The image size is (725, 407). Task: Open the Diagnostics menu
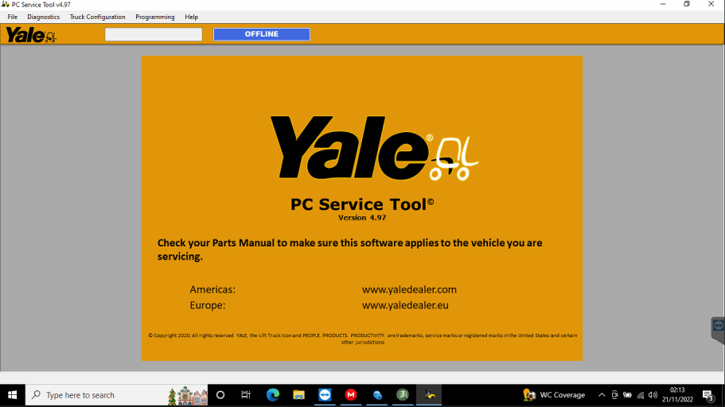coord(43,17)
